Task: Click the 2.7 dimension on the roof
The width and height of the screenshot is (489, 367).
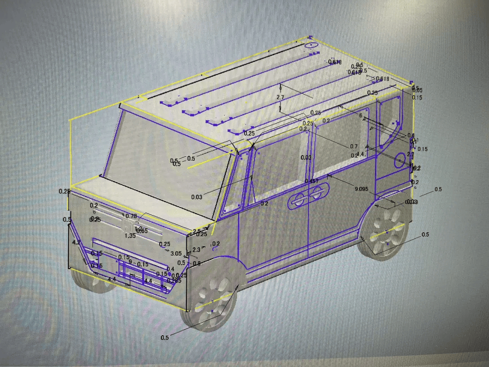Action: pyautogui.click(x=280, y=97)
